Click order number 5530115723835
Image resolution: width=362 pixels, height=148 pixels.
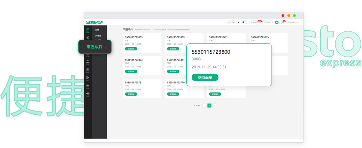(260, 37)
